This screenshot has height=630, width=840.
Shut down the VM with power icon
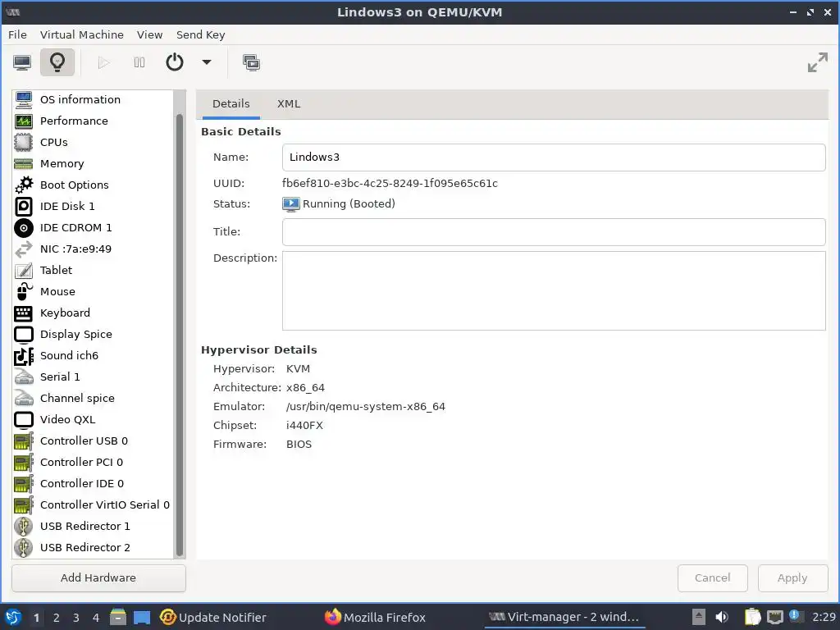pos(175,62)
